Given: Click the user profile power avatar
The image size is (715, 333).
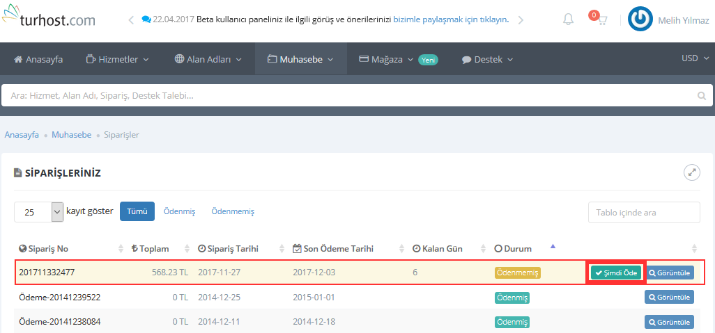Looking at the screenshot, I should [x=640, y=19].
